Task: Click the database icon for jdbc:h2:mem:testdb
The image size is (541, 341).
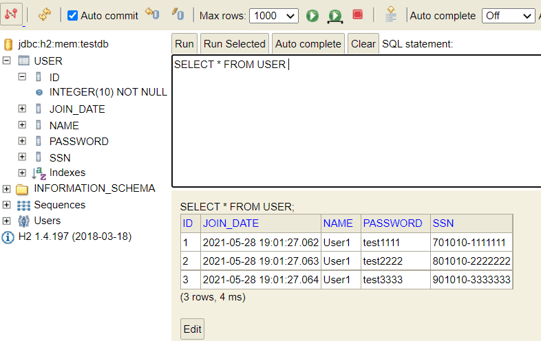Action: pyautogui.click(x=8, y=45)
